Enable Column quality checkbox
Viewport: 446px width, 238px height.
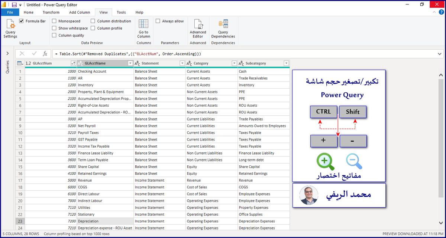point(54,35)
